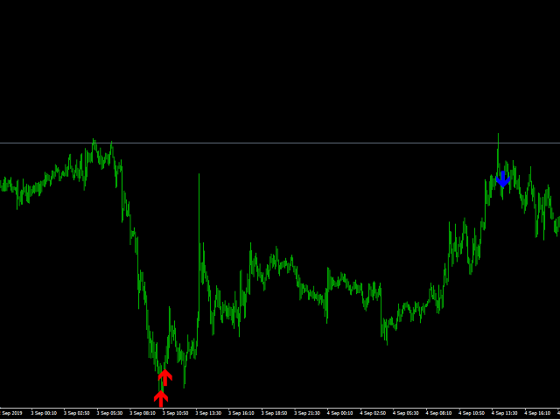
Task: Select the blue down arrow sell signal
Action: click(503, 178)
